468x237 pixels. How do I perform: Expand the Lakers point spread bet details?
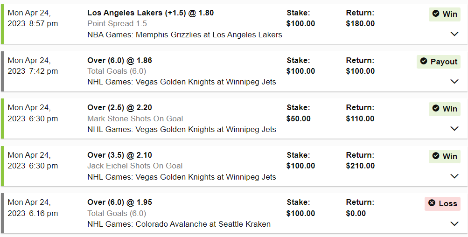point(454,34)
